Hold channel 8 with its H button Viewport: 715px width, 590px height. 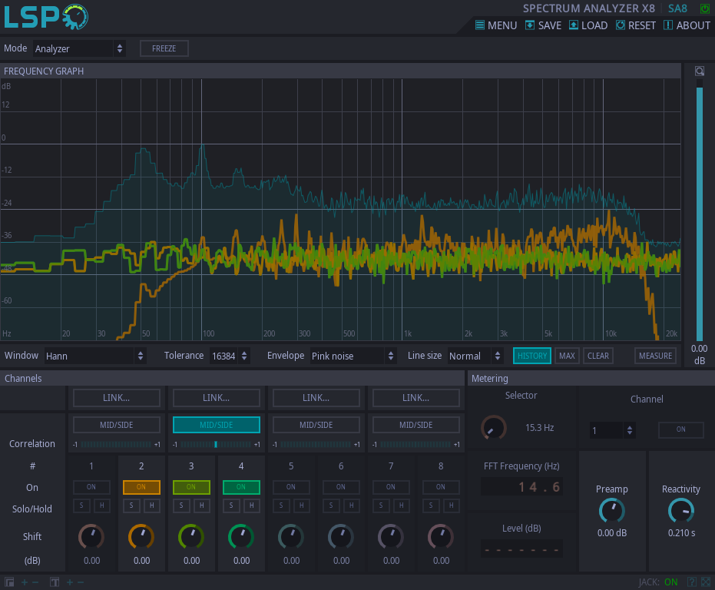pos(452,505)
